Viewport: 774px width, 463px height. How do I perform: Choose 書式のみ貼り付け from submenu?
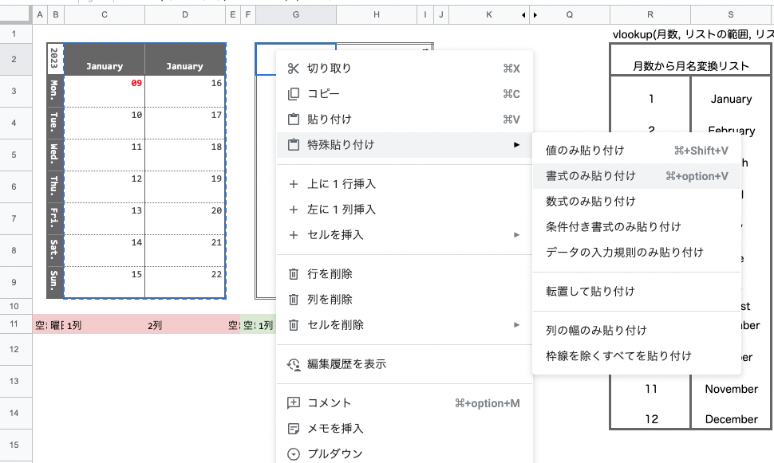[637, 176]
